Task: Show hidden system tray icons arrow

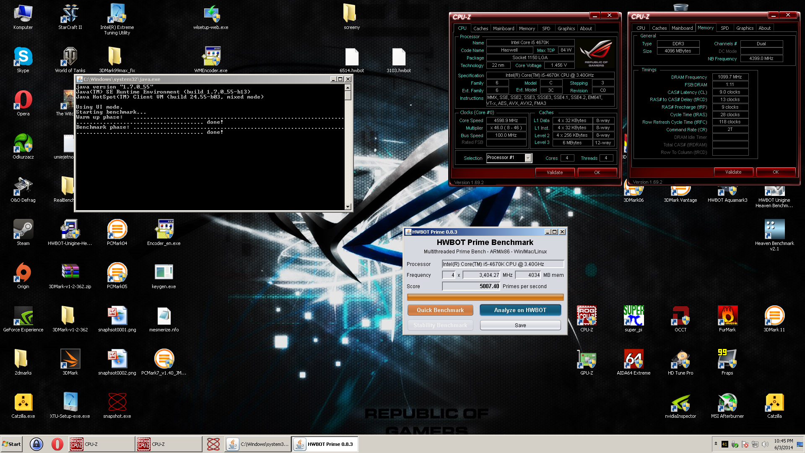Action: (x=716, y=444)
